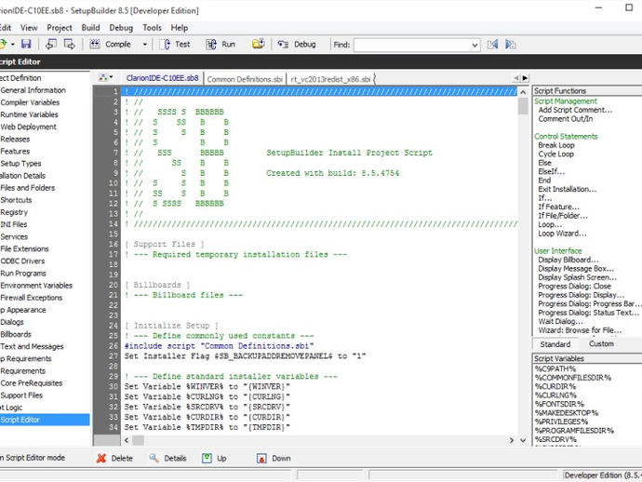
Task: Click the Details button
Action: click(167, 458)
